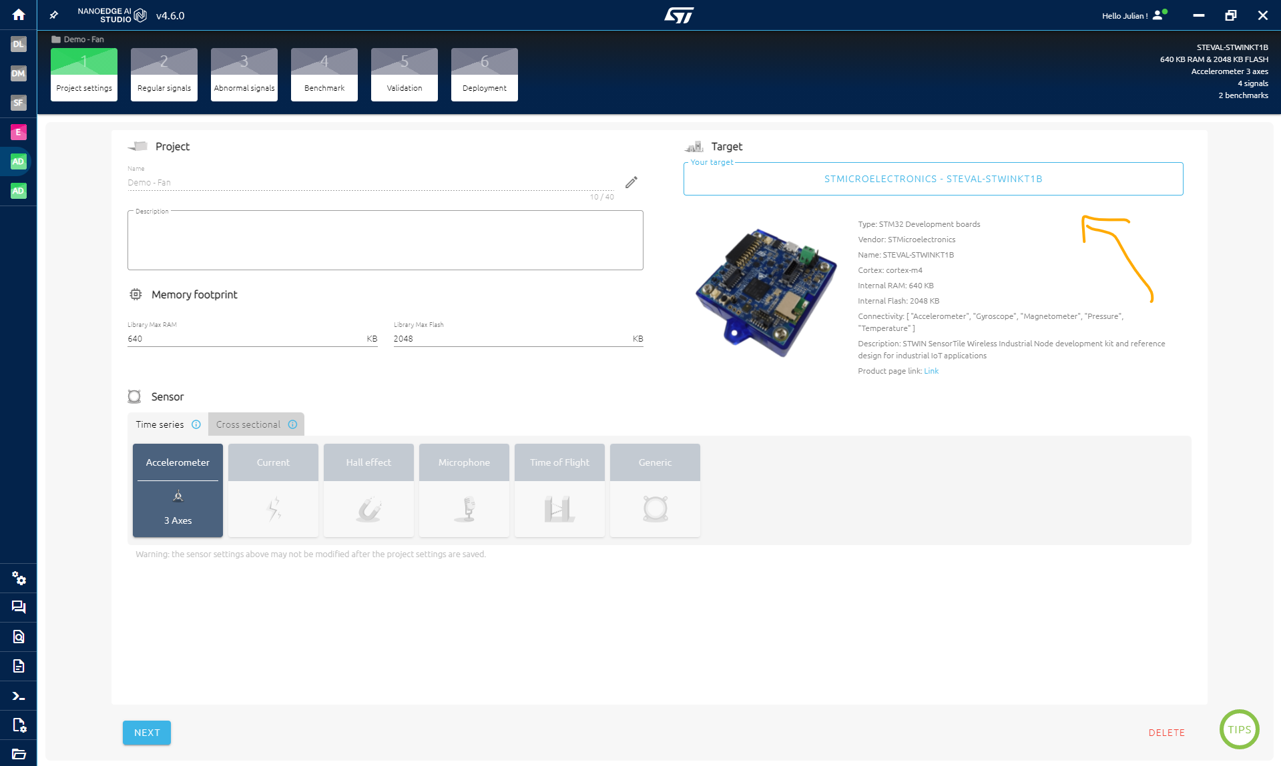1281x766 pixels.
Task: Open the pink "E" project in the sidebar
Action: 18,132
